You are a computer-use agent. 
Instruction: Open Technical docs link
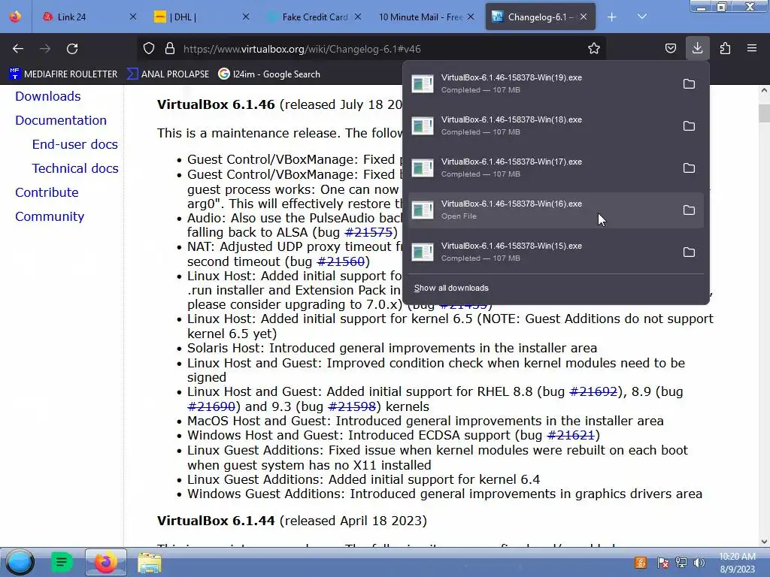tap(75, 168)
